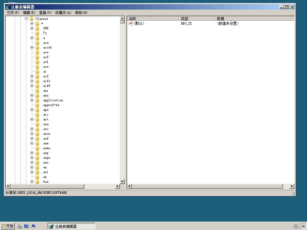Click the folder icon next to Classes
Viewport: 307px width, 230px height.
click(x=31, y=19)
